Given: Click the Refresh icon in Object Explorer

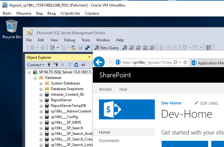Looking at the screenshot, I should click(x=76, y=65).
